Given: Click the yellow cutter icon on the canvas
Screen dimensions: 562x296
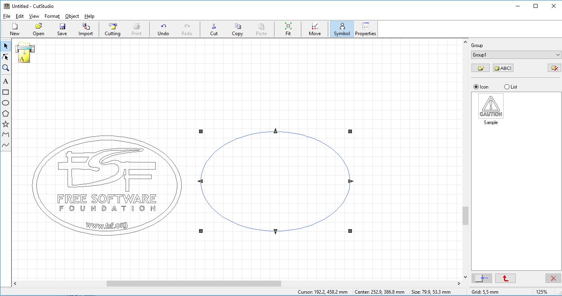Looking at the screenshot, I should click(25, 52).
